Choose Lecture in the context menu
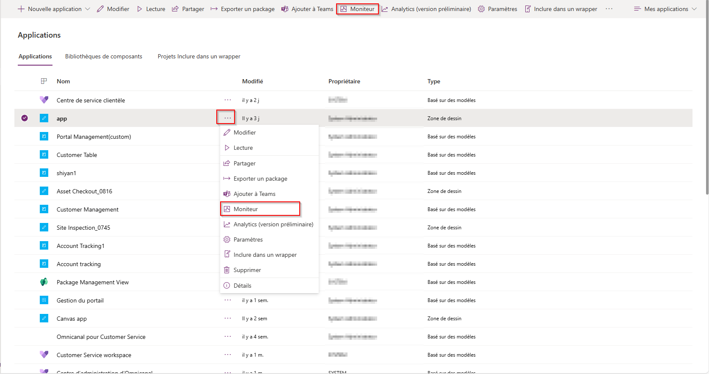Image resolution: width=709 pixels, height=374 pixels. (x=269, y=148)
